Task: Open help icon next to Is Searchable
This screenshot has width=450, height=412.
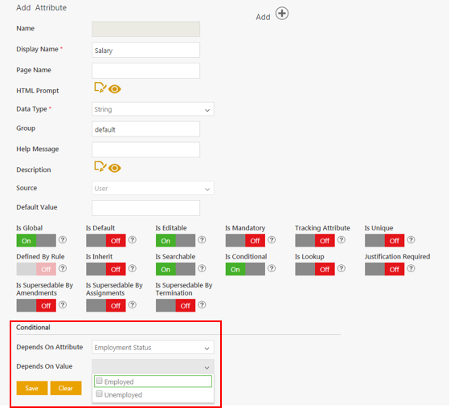Action: 202,268
